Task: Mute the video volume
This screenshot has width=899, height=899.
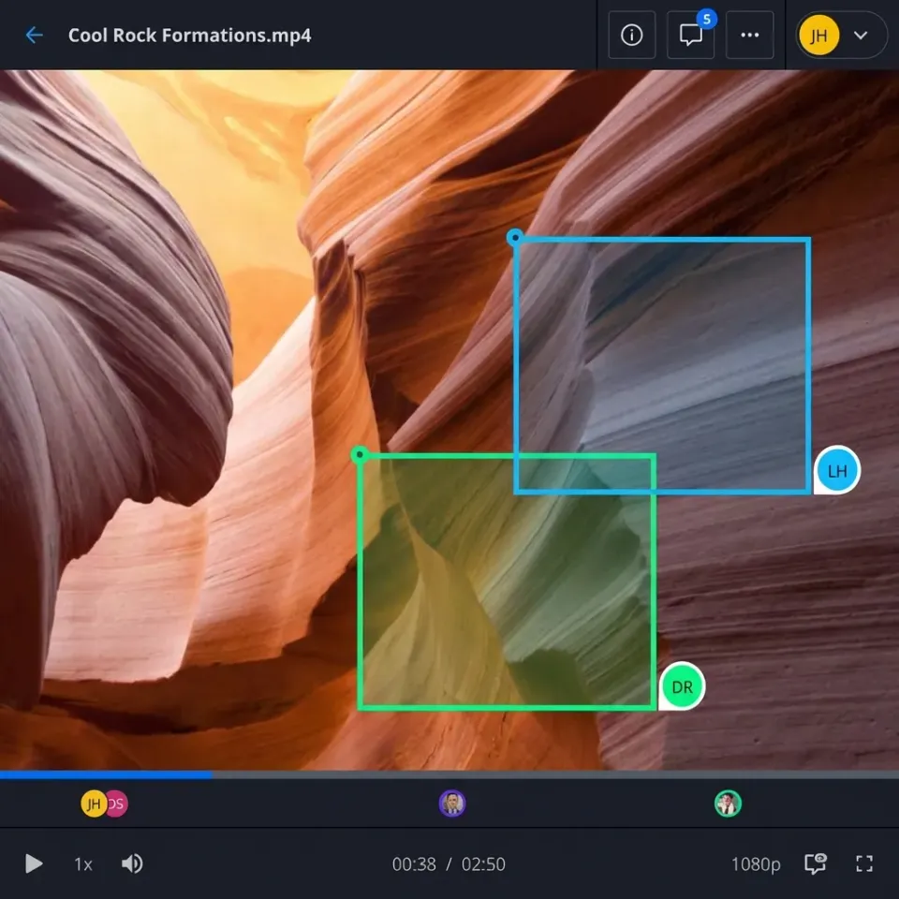Action: click(131, 863)
